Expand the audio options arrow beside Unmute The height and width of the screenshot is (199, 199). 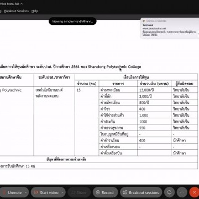point(26,192)
